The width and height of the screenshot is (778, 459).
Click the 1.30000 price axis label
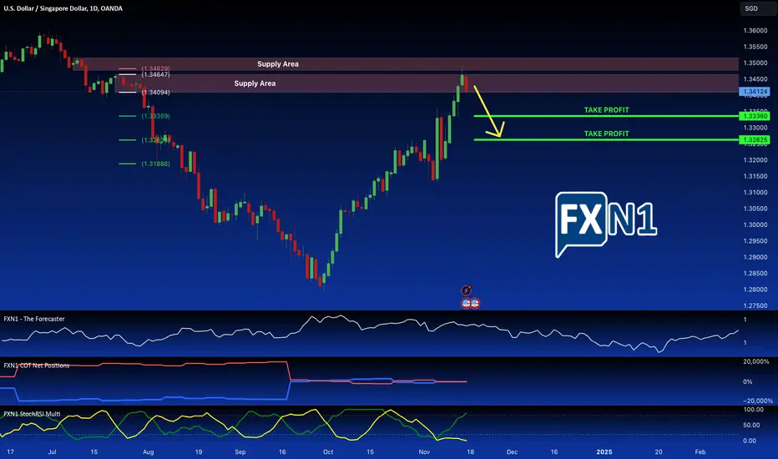(755, 224)
